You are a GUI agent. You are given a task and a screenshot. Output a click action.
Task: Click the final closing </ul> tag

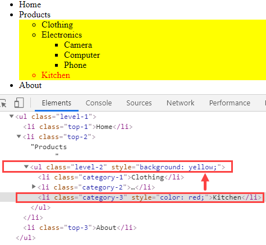coord(26,238)
